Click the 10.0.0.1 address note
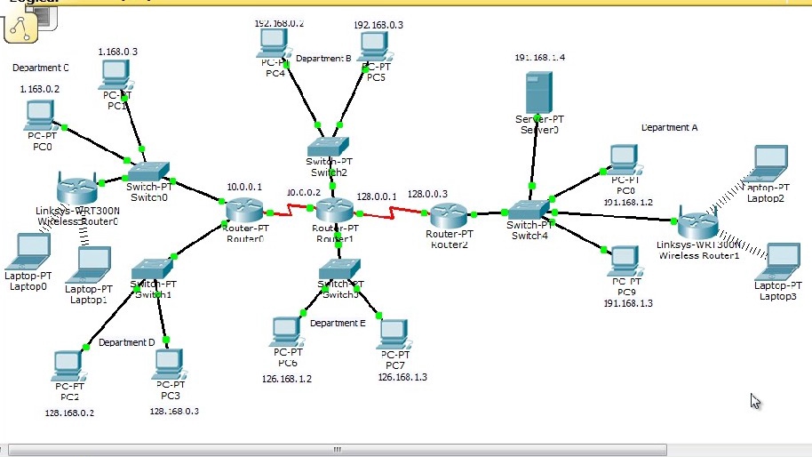Screen dimensions: 812x457 pyautogui.click(x=244, y=187)
